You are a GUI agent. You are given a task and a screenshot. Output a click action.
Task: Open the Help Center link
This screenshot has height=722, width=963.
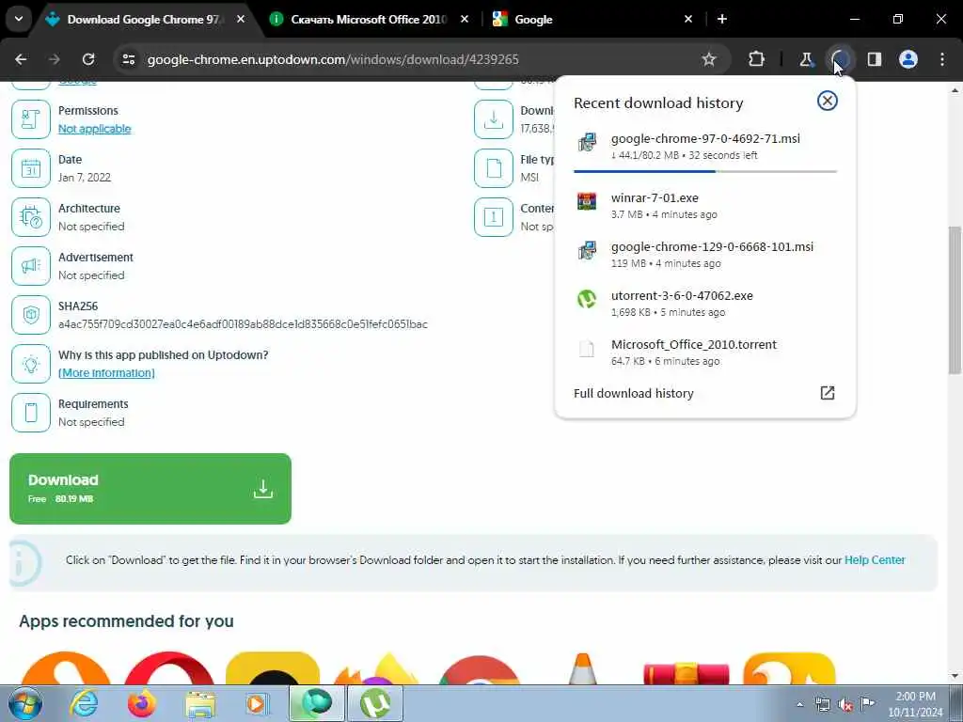click(875, 560)
